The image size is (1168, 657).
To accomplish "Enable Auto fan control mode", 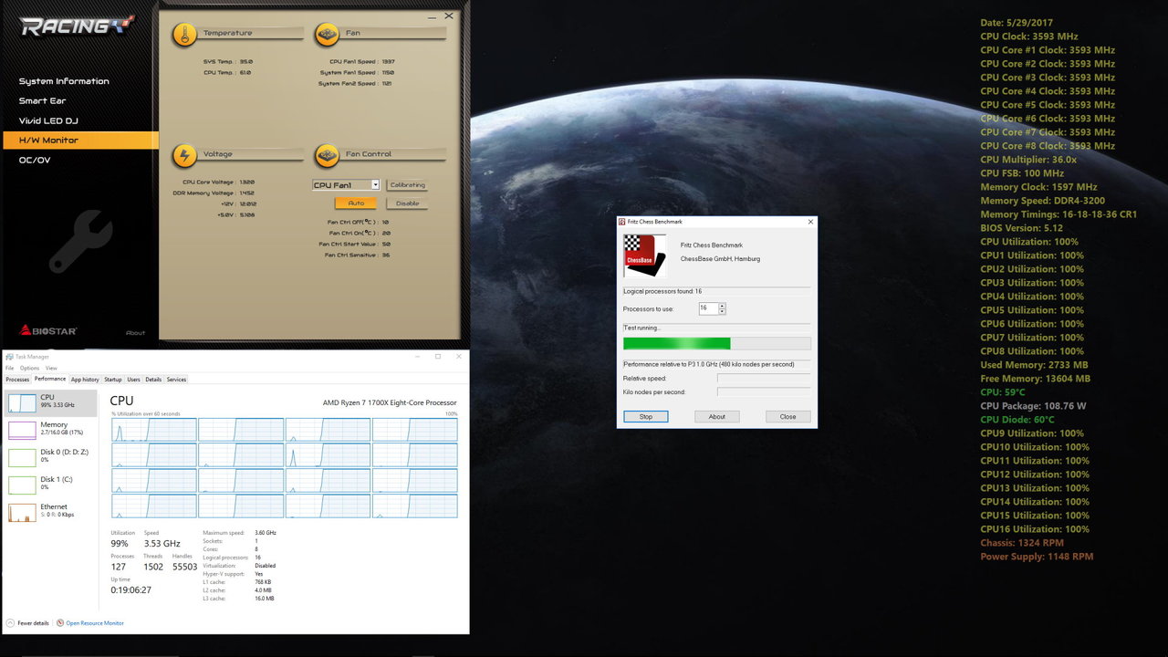I will point(355,203).
